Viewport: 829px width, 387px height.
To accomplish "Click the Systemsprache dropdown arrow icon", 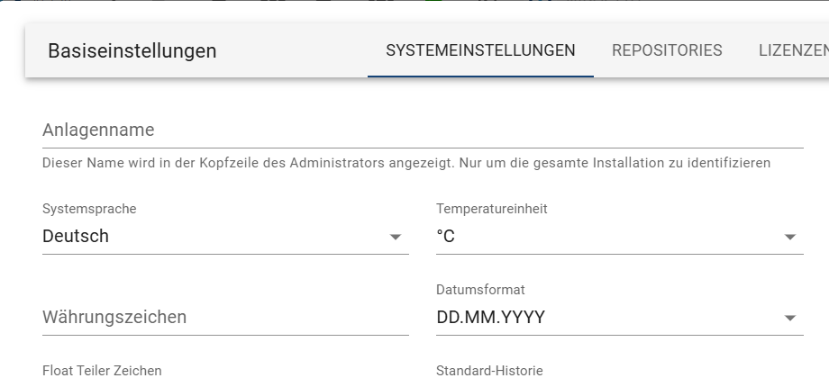I will tap(395, 238).
